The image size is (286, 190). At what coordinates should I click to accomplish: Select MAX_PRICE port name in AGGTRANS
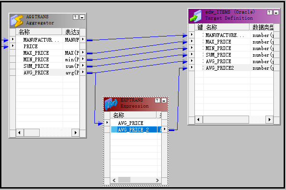[36, 53]
